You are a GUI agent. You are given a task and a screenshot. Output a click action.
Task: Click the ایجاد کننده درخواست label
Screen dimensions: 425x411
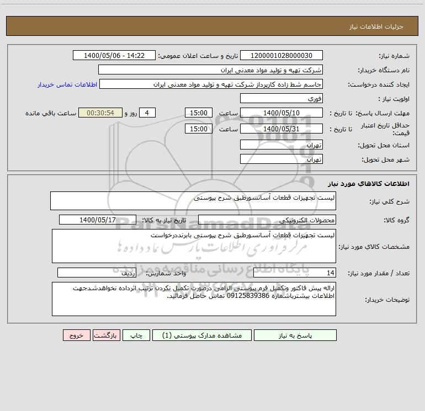point(379,84)
